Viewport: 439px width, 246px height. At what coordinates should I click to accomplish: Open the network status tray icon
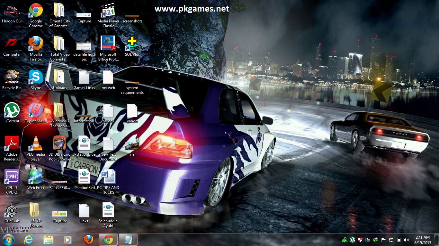tap(391, 240)
